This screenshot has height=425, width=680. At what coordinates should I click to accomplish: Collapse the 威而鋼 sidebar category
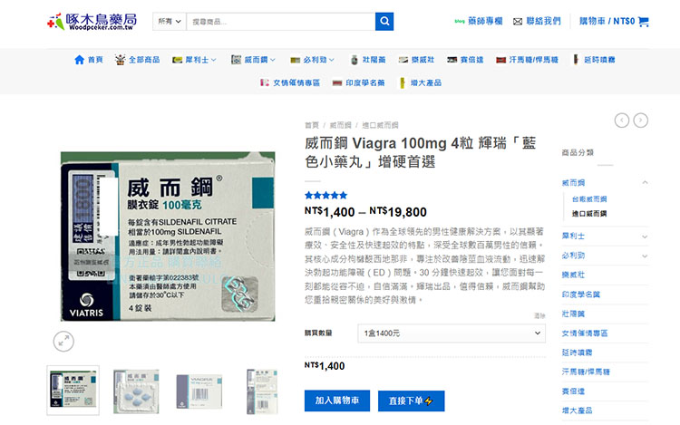click(x=645, y=182)
